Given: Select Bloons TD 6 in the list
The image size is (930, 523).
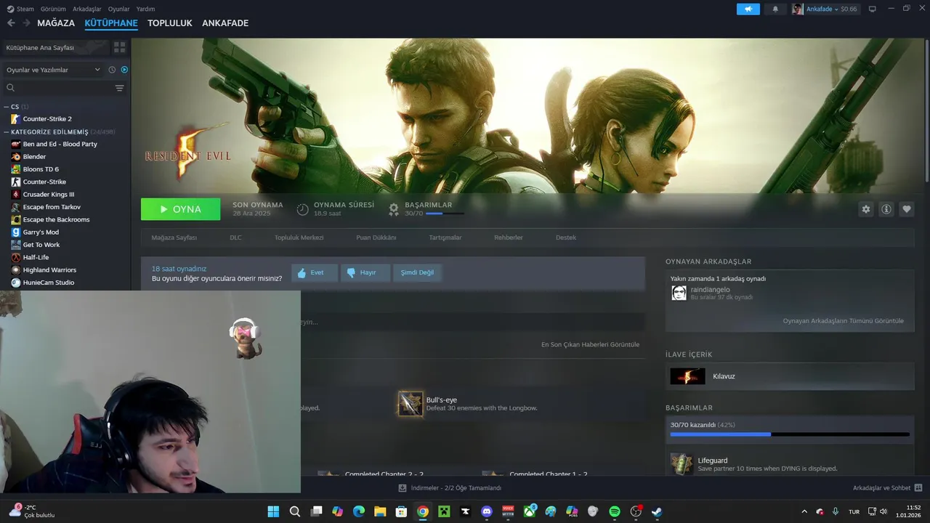Looking at the screenshot, I should pyautogui.click(x=41, y=169).
